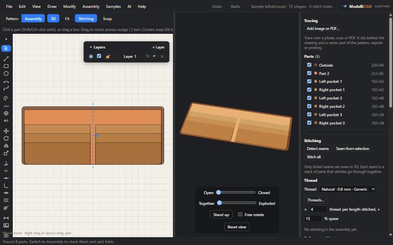Enable the Free rotate checkbox
The width and height of the screenshot is (393, 245).
click(240, 214)
